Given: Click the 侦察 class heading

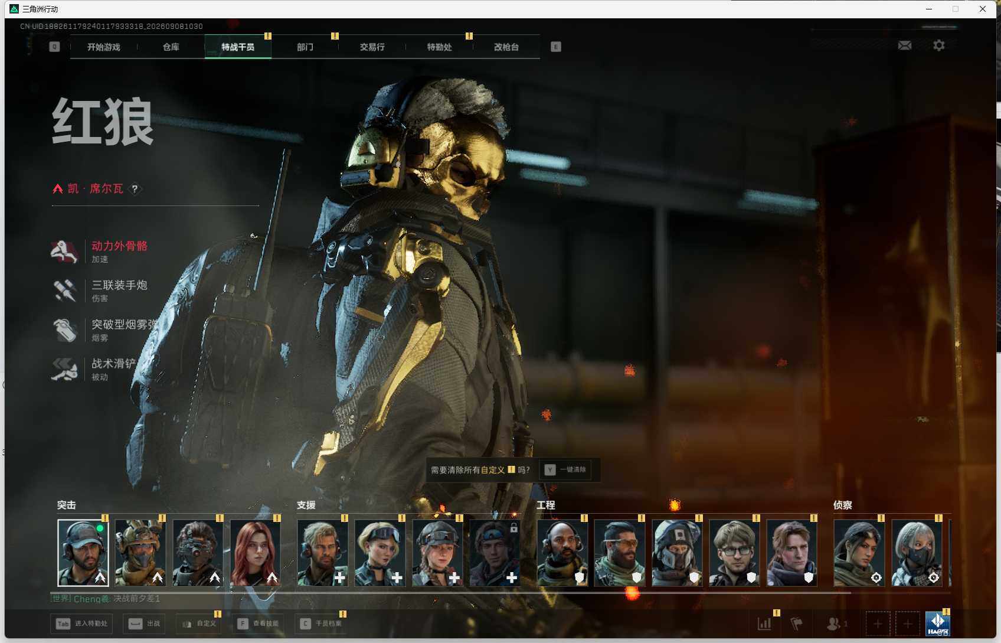Looking at the screenshot, I should (x=843, y=505).
